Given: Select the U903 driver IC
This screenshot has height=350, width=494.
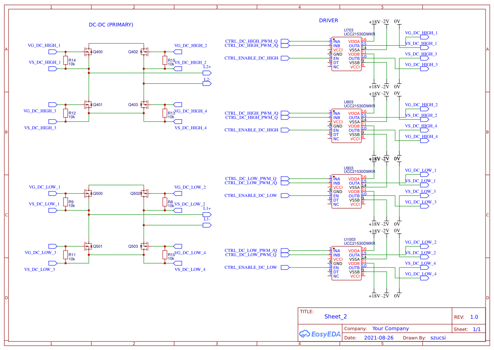Looking at the screenshot, I should (x=346, y=191).
